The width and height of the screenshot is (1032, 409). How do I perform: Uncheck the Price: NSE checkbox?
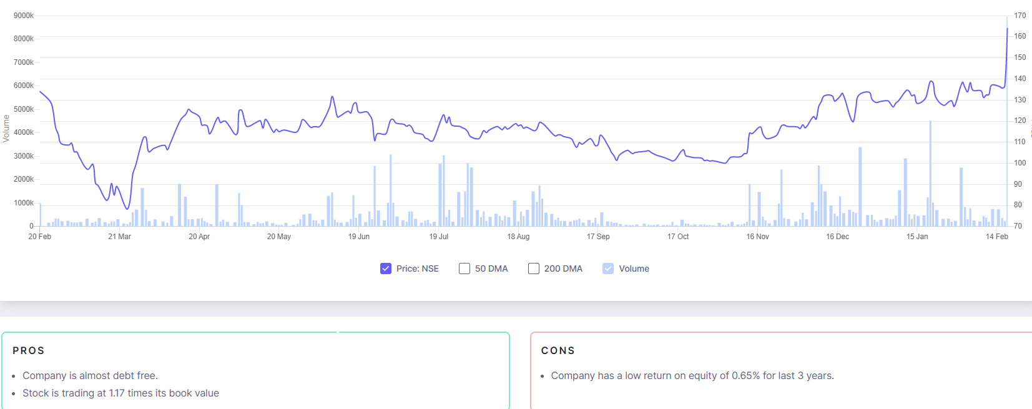click(386, 269)
